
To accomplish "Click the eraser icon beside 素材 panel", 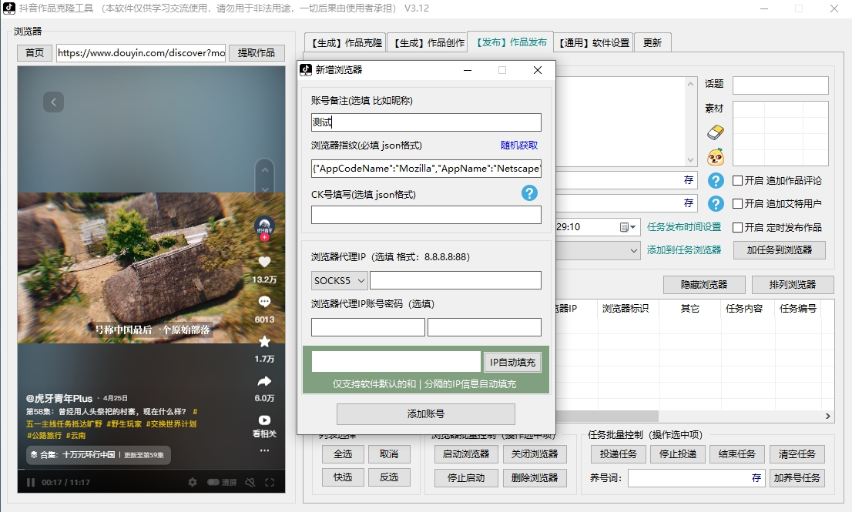I will click(x=714, y=132).
